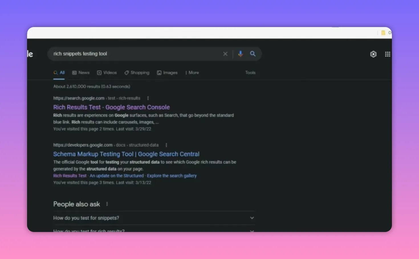This screenshot has width=419, height=259.
Task: Open the Google apps grid
Action: pyautogui.click(x=387, y=54)
